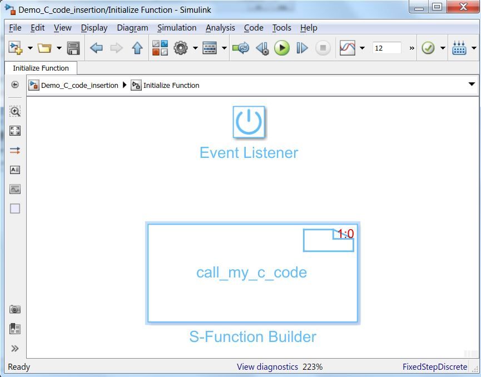Show more toolbar items with the chevron
Screen dimensions: 481x377
pyautogui.click(x=411, y=48)
